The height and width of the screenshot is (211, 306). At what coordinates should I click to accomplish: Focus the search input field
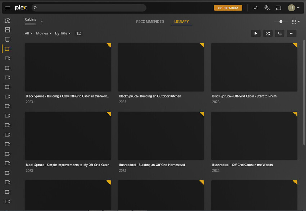point(89,8)
